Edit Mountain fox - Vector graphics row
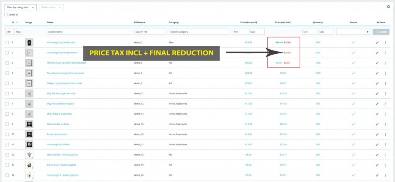This screenshot has width=395, height=182. point(377,154)
